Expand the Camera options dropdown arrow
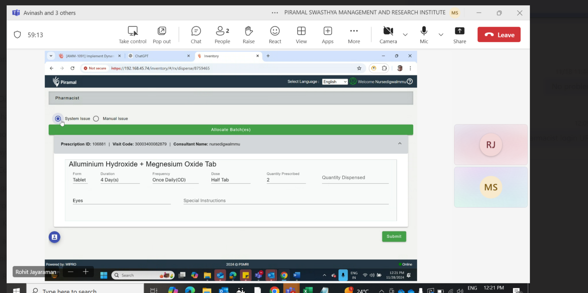Viewport: 588px width, 293px height. click(x=405, y=35)
